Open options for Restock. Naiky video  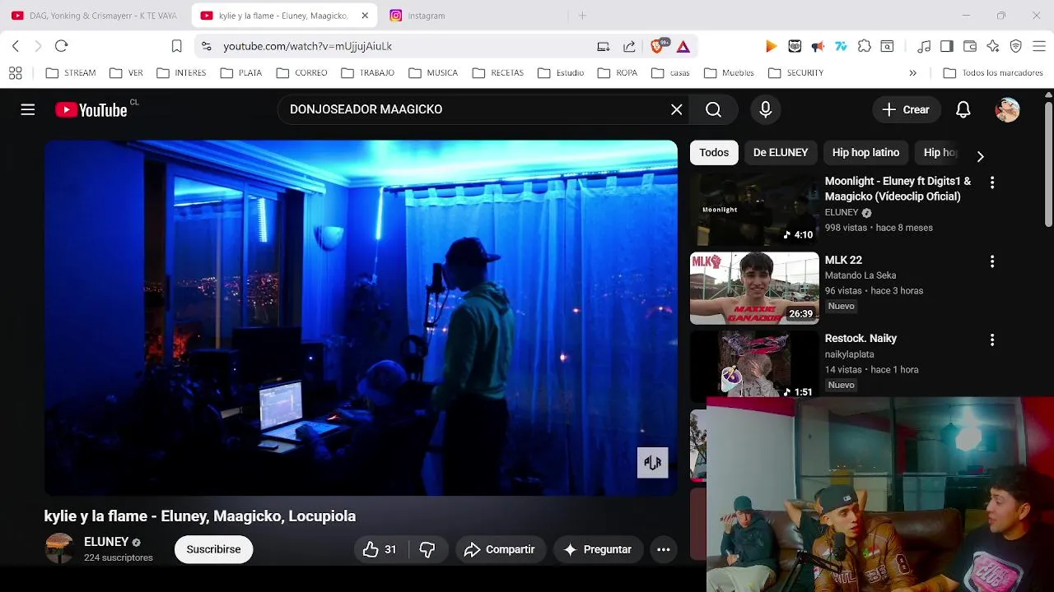[x=992, y=340]
